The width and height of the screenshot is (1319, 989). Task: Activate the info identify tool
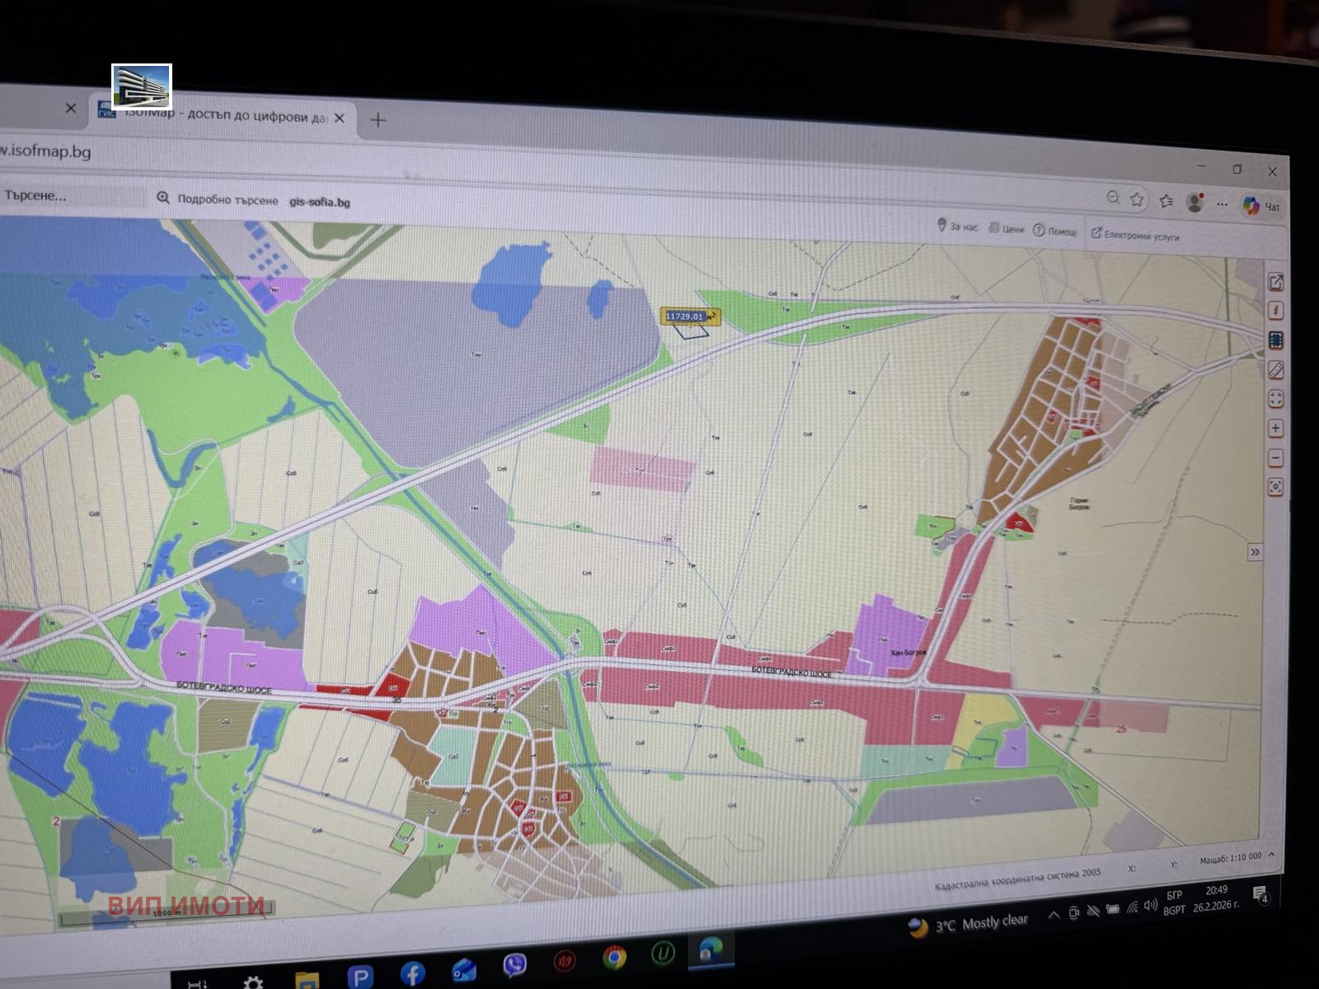click(1275, 311)
